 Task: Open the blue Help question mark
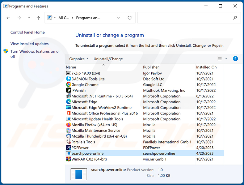pyautogui.click(x=235, y=58)
